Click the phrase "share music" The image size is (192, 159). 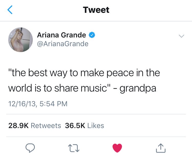pyautogui.click(x=81, y=88)
